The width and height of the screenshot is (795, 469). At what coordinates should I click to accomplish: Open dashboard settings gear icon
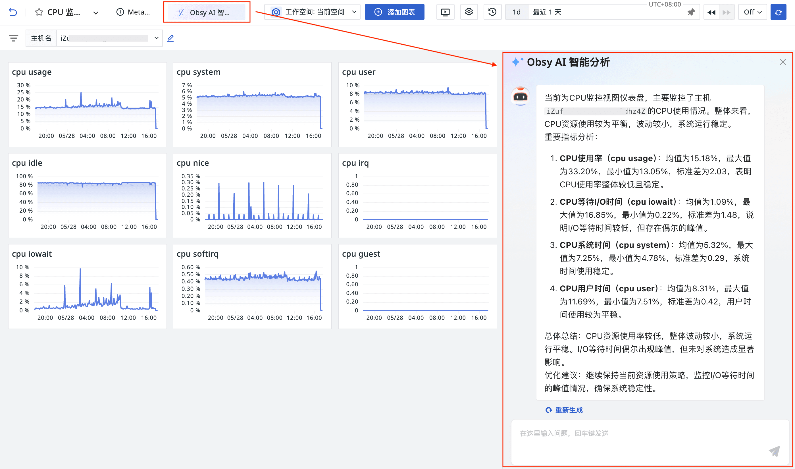[469, 12]
